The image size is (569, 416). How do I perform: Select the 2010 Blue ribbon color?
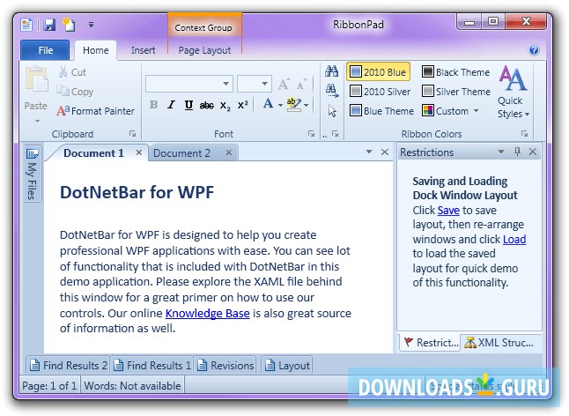pyautogui.click(x=379, y=72)
